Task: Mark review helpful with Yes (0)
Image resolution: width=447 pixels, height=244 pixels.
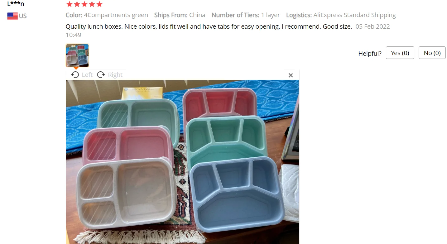Action: 400,53
